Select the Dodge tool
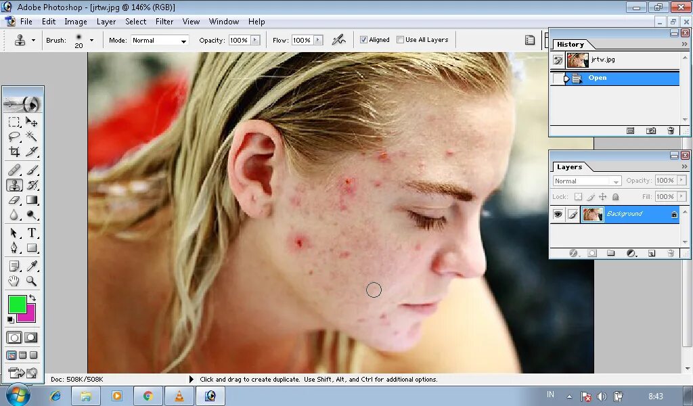The image size is (693, 406). point(31,215)
